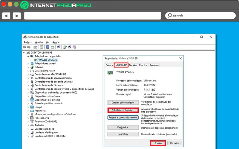Expand the Teclados node arrow

28,125
